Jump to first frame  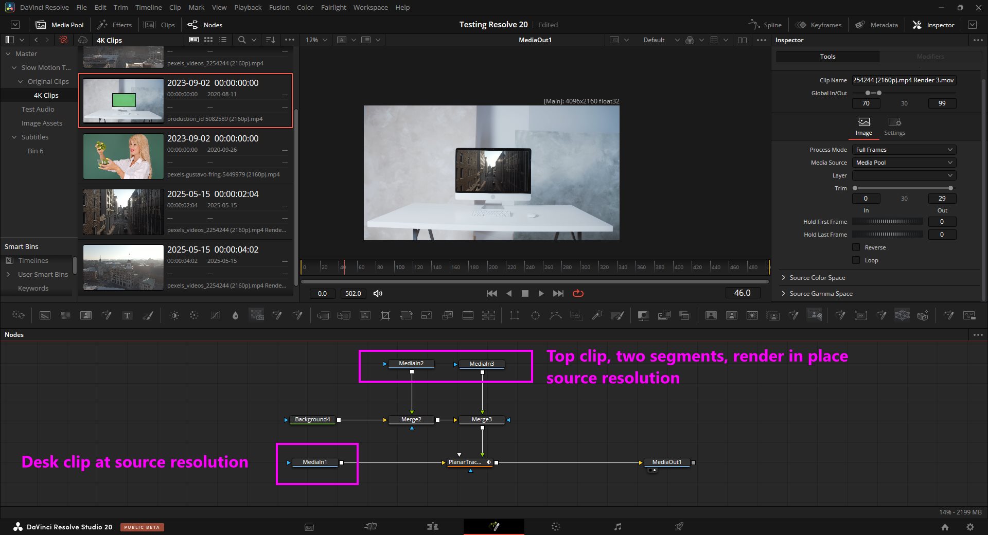[x=491, y=293]
